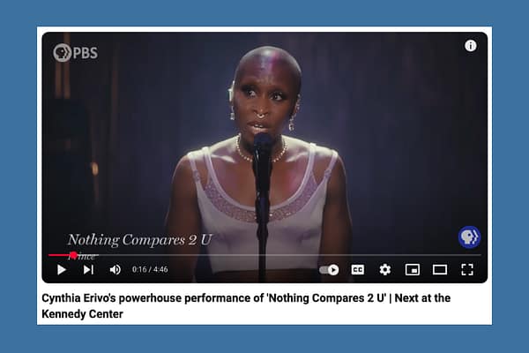This screenshot has height=353, width=529.
Task: Click the red scrubber handle on progress bar
Action: coord(73,255)
